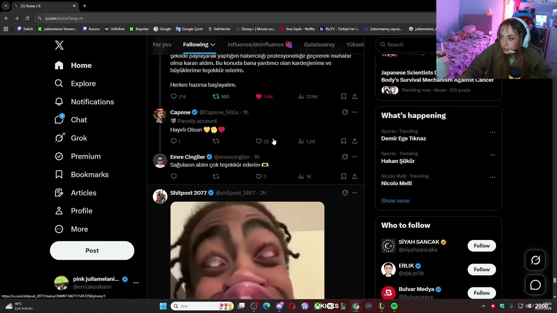
Task: Go back in the browser
Action: (x=6, y=18)
